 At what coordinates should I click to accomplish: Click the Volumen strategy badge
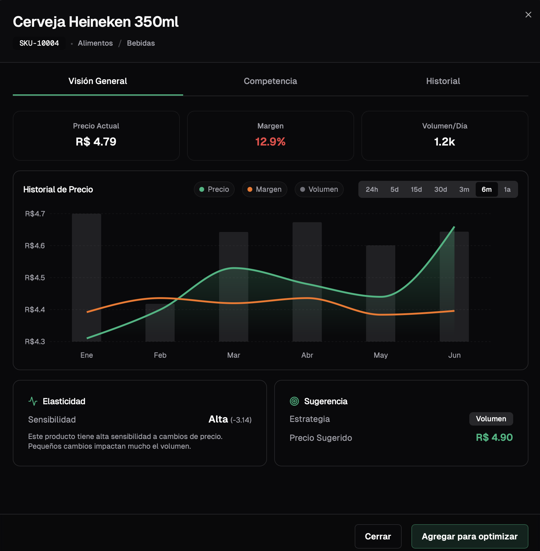491,419
